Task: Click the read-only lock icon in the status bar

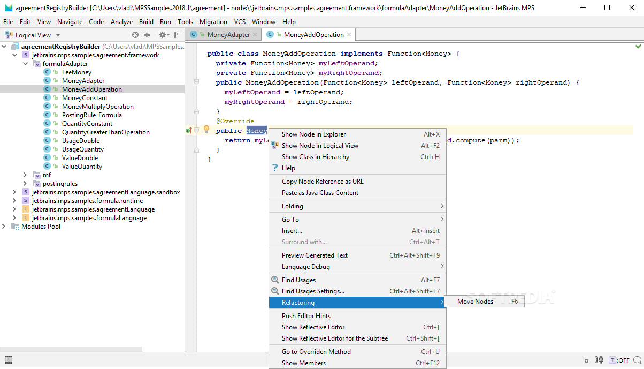Action: [586, 360]
